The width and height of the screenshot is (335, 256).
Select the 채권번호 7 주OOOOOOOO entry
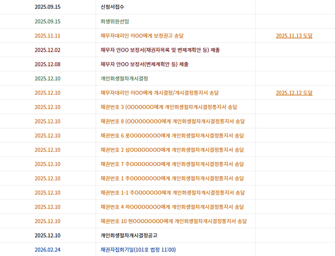click(x=172, y=164)
